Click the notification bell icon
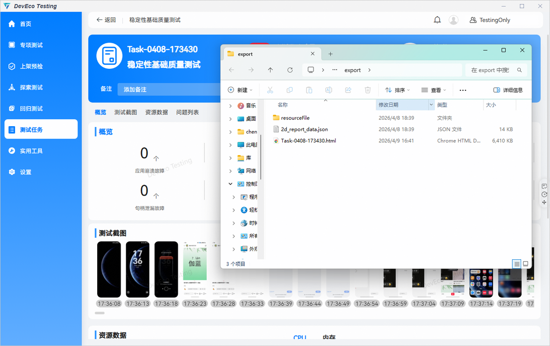 point(437,20)
